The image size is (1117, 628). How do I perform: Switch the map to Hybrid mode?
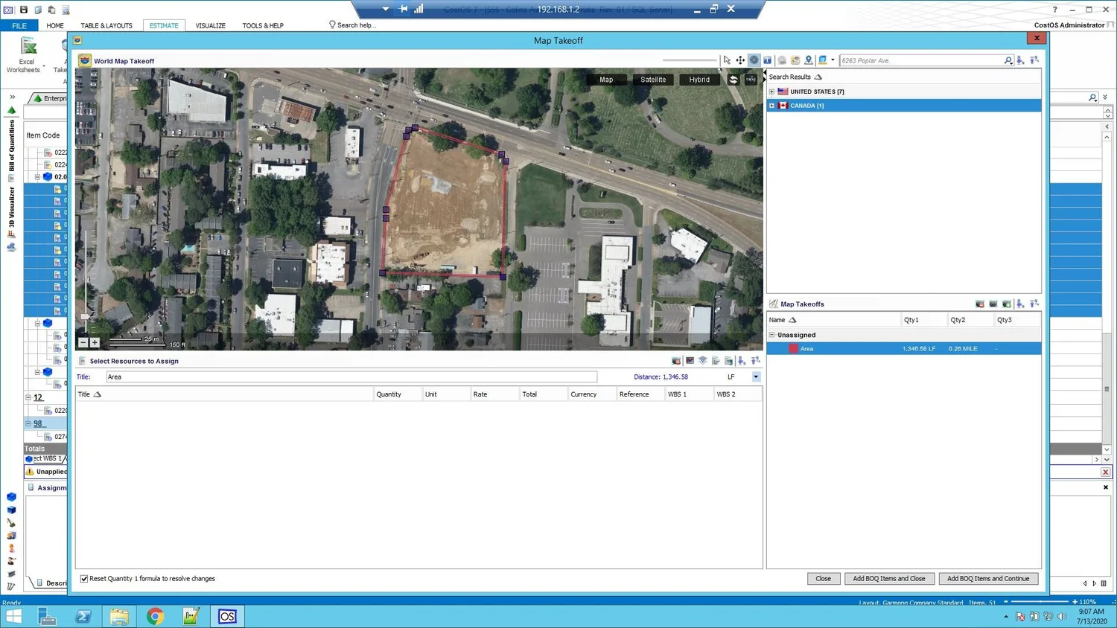(698, 80)
